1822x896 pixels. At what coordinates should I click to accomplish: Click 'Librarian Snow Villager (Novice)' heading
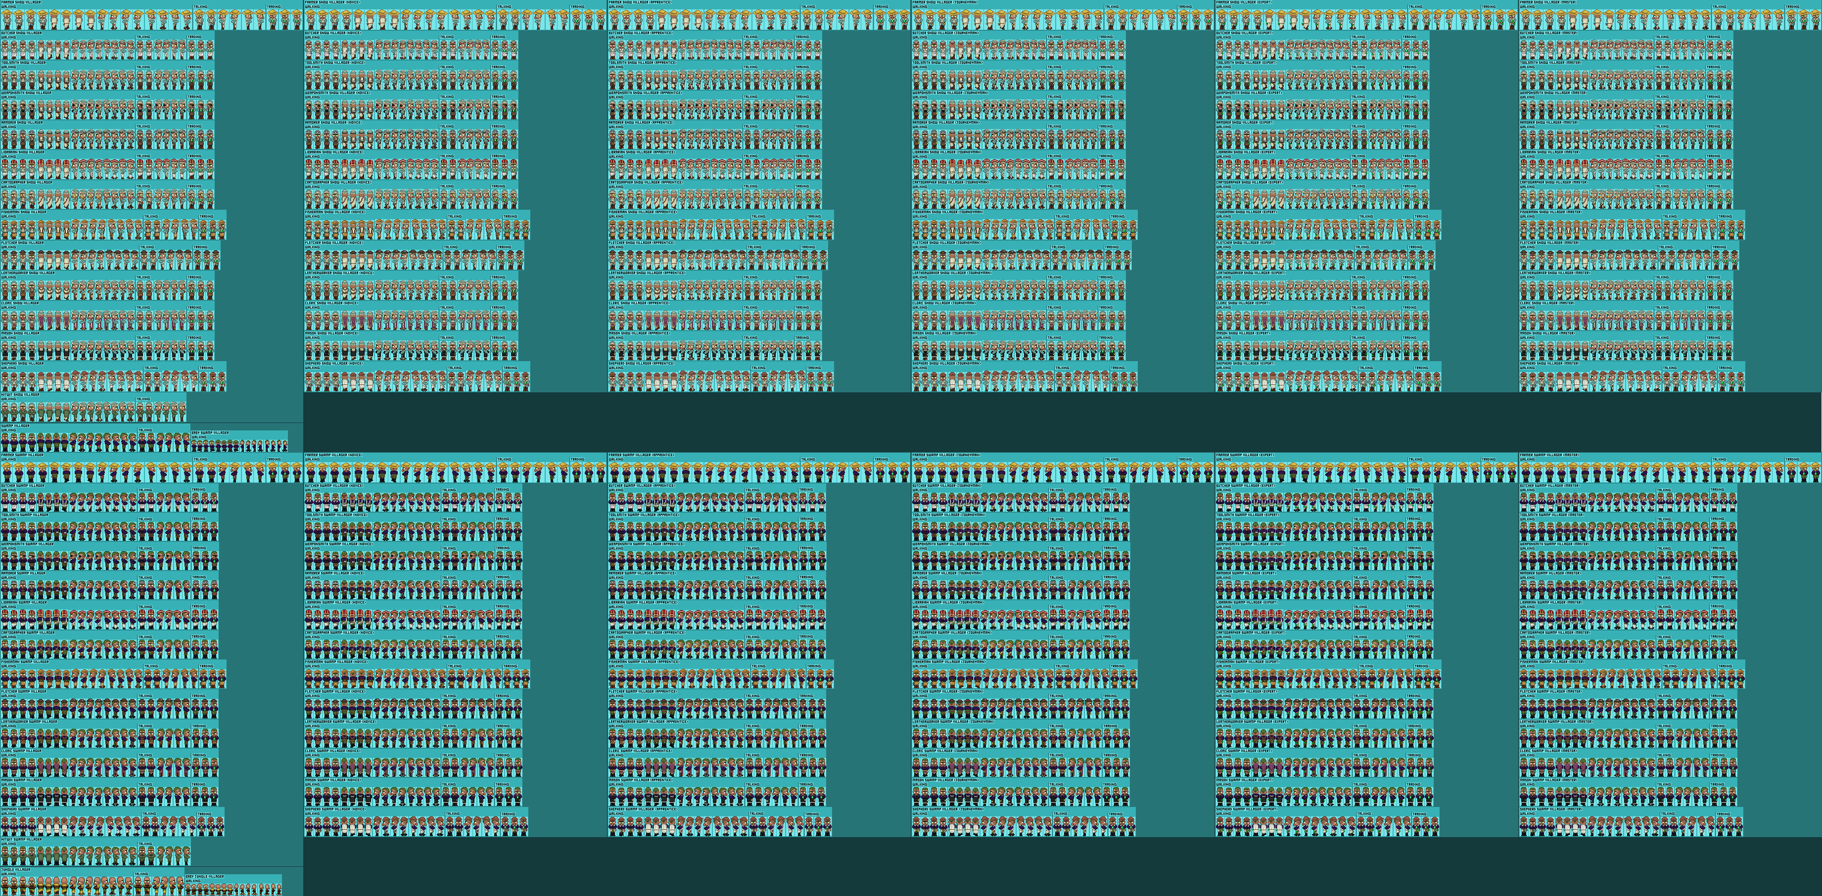(335, 152)
